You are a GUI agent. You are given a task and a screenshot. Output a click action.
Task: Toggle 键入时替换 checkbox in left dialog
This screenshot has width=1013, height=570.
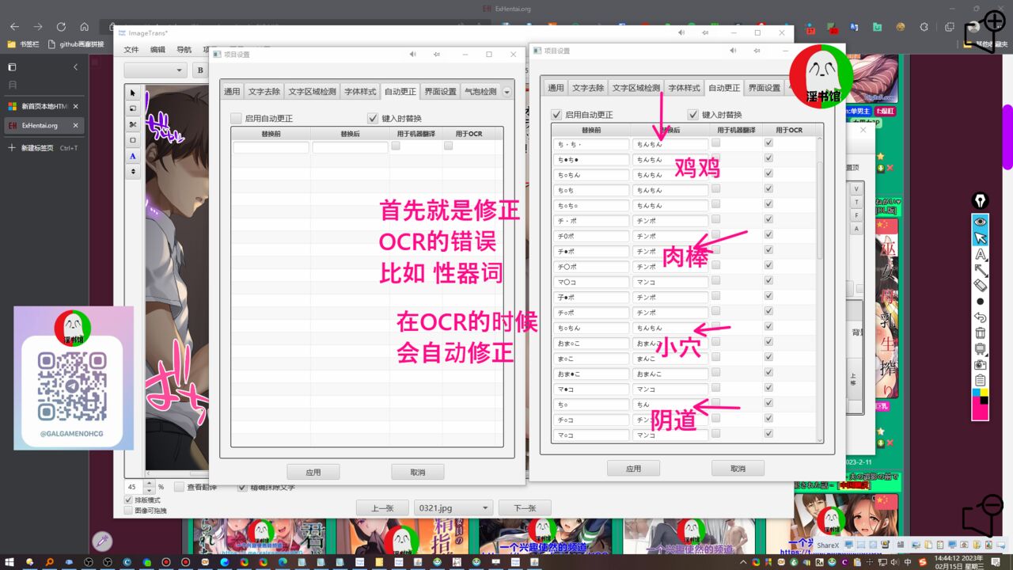point(373,118)
